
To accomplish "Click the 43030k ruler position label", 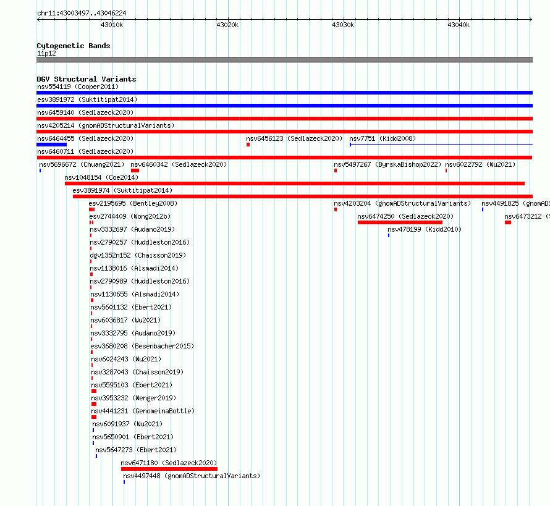I will coord(343,25).
